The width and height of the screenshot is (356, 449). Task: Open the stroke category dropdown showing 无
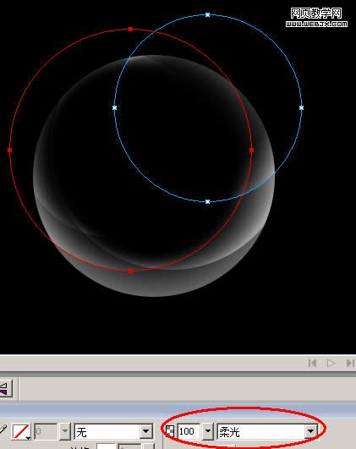pos(112,431)
